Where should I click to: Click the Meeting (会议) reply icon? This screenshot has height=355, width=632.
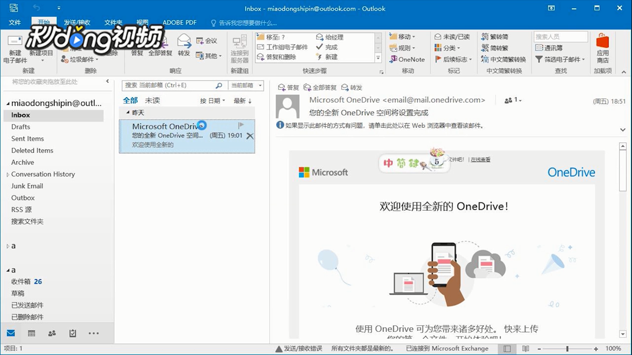[206, 41]
